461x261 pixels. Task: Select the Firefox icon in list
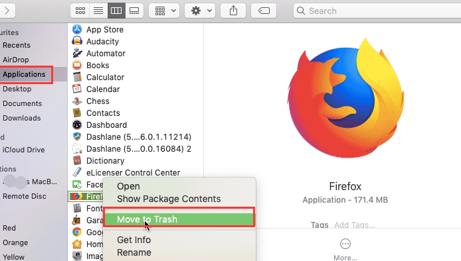(x=77, y=196)
